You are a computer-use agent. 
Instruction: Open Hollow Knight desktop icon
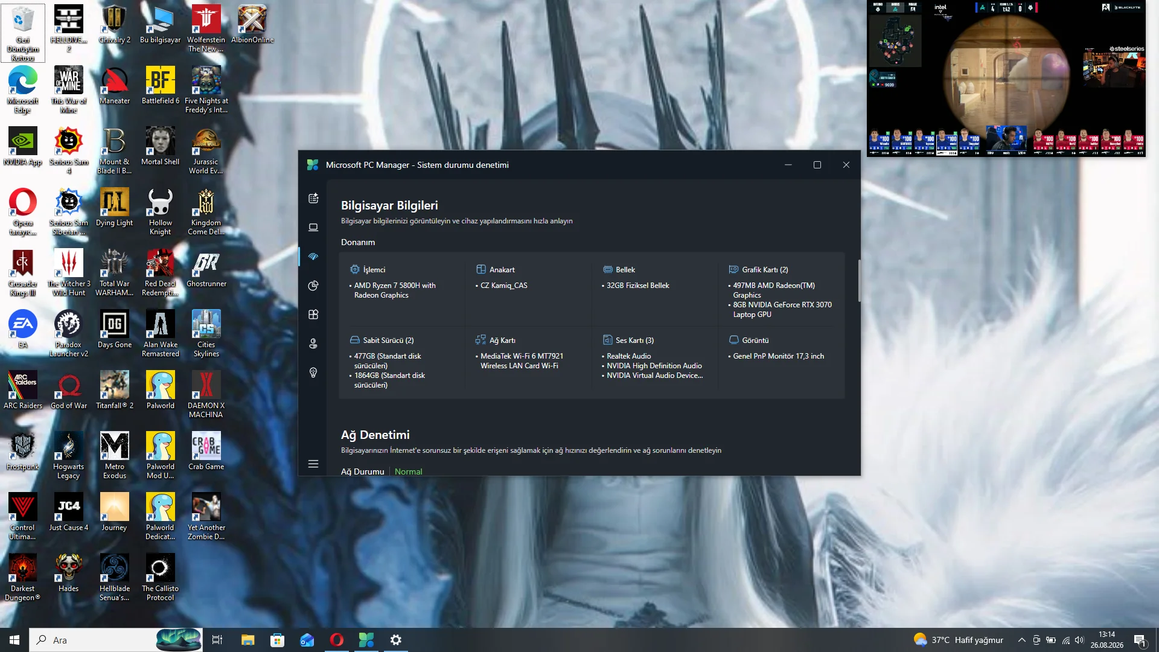tap(161, 211)
